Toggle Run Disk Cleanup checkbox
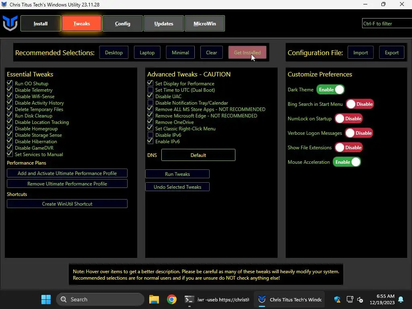The width and height of the screenshot is (412, 309). [10, 115]
